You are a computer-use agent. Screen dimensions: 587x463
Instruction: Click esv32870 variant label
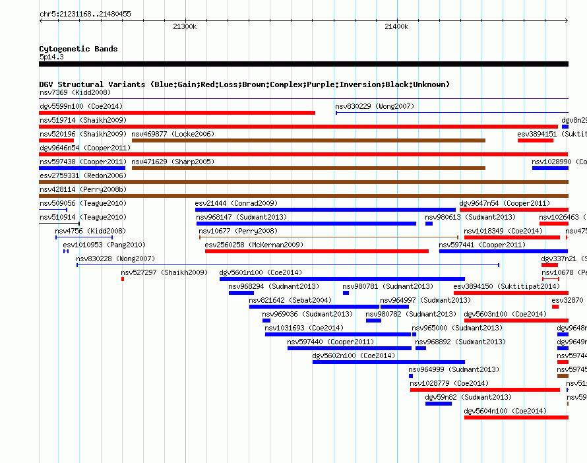pyautogui.click(x=567, y=300)
